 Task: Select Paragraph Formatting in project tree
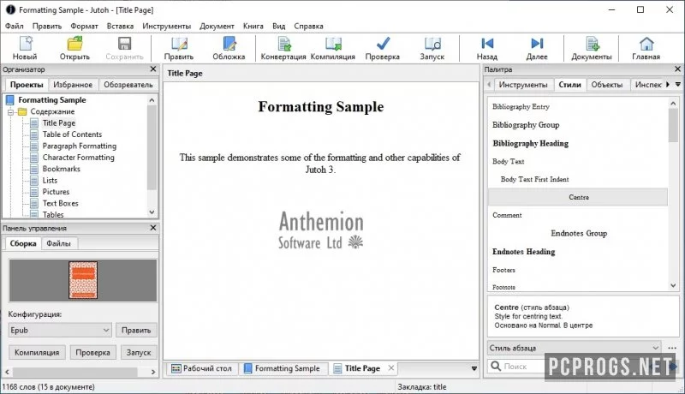click(80, 146)
